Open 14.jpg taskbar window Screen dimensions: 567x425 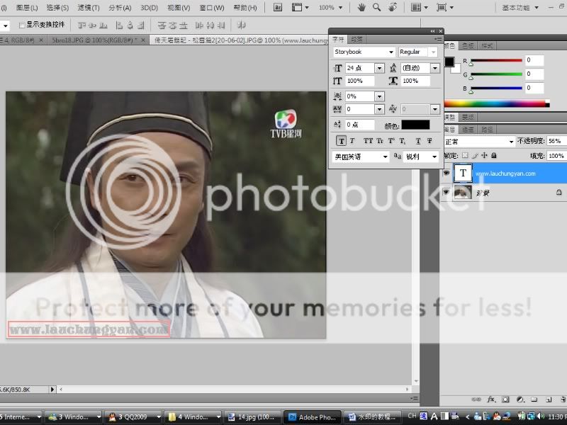point(254,417)
